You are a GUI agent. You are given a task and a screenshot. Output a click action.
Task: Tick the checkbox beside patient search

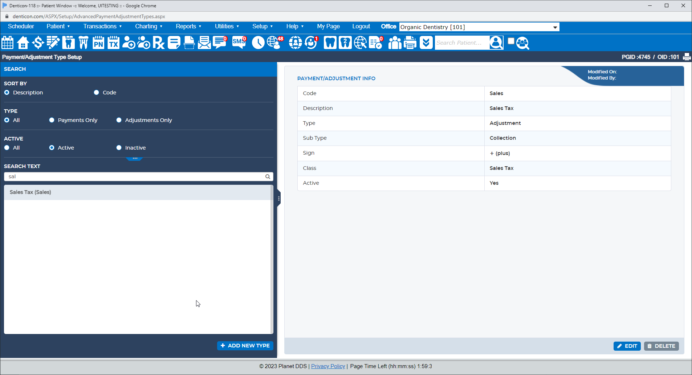511,41
